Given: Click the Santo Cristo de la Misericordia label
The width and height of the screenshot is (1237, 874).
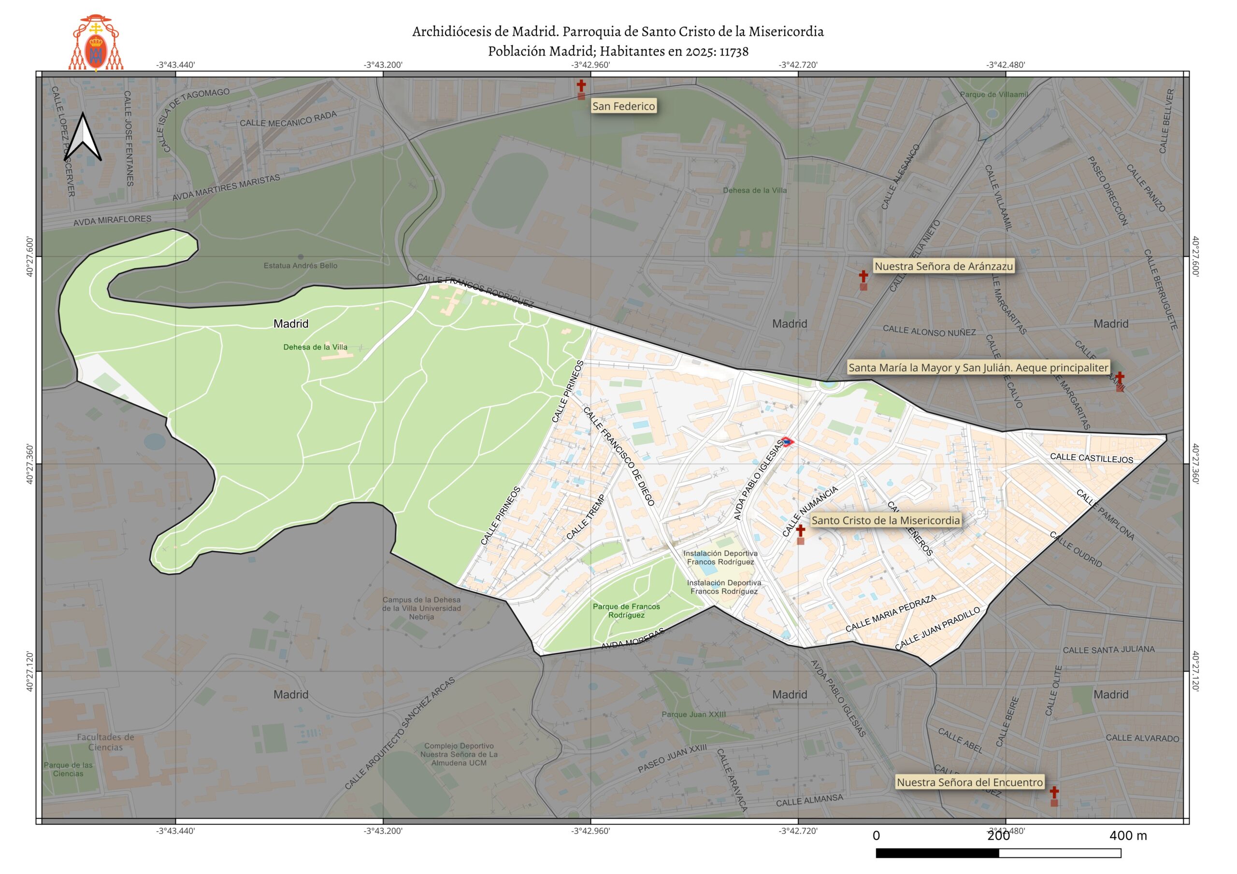Looking at the screenshot, I should click(x=886, y=520).
